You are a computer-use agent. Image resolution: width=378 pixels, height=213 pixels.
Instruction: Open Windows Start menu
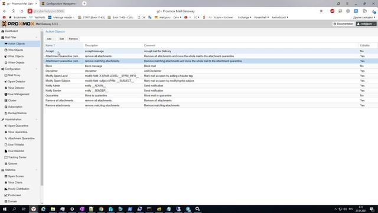pos(5,209)
